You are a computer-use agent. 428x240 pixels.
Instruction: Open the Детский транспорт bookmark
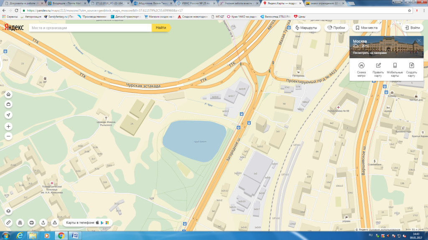click(125, 17)
